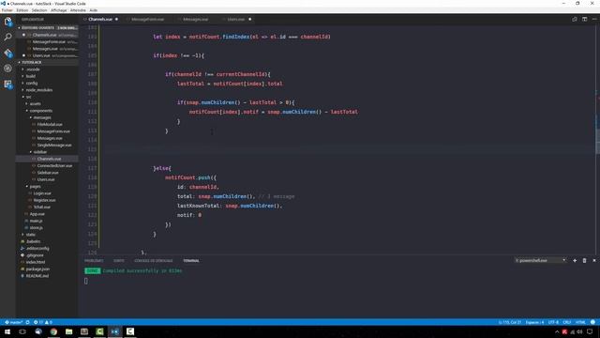The height and width of the screenshot is (338, 600).
Task: Expand the assets folder
Action: coord(36,104)
